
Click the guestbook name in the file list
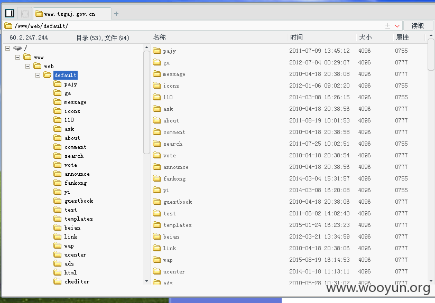(x=178, y=202)
